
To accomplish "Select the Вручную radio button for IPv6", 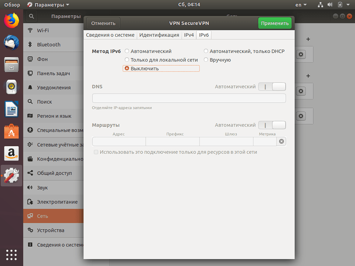I will pos(206,59).
